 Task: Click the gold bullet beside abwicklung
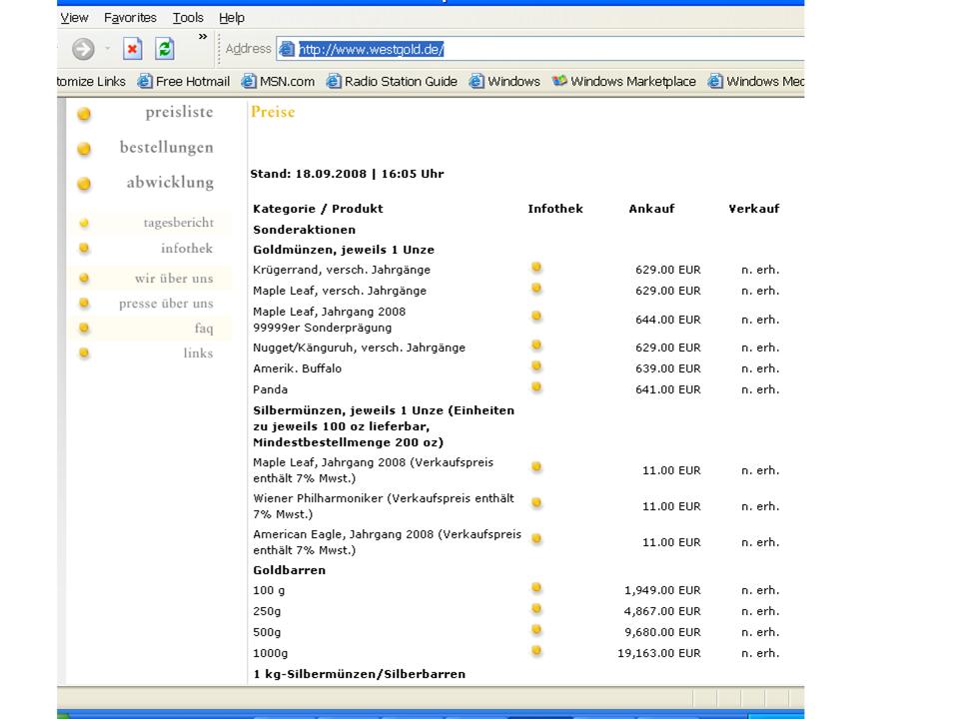click(84, 184)
